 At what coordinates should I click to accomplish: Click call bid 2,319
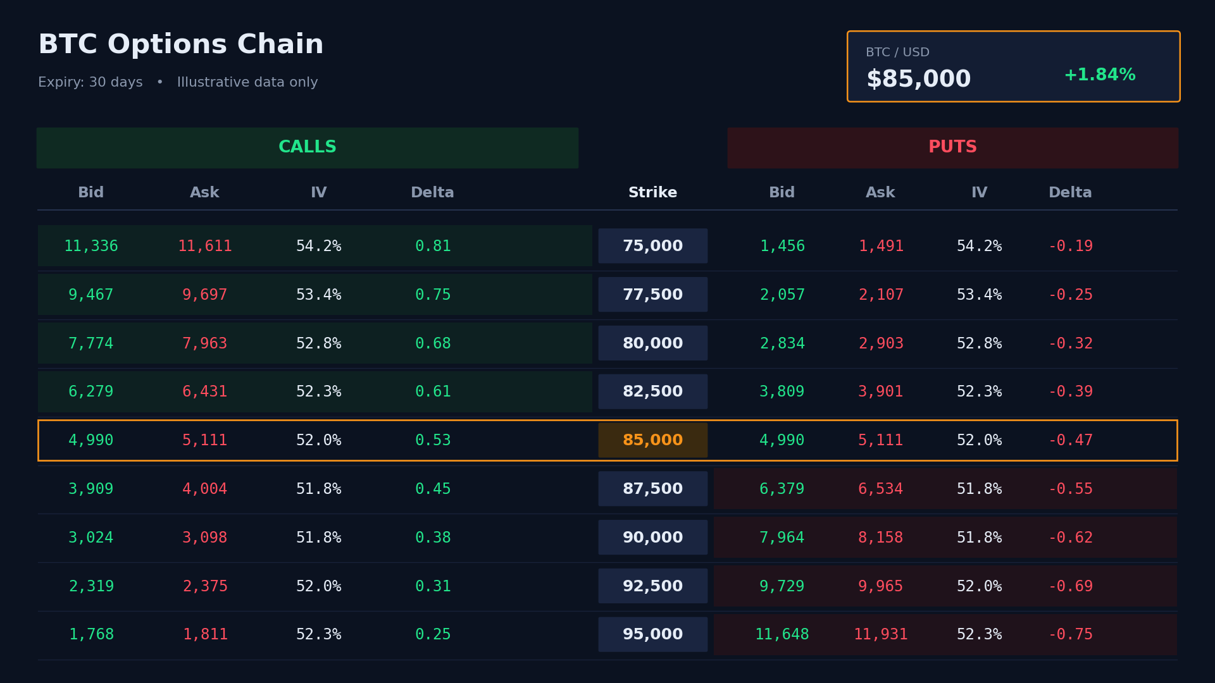click(x=91, y=586)
